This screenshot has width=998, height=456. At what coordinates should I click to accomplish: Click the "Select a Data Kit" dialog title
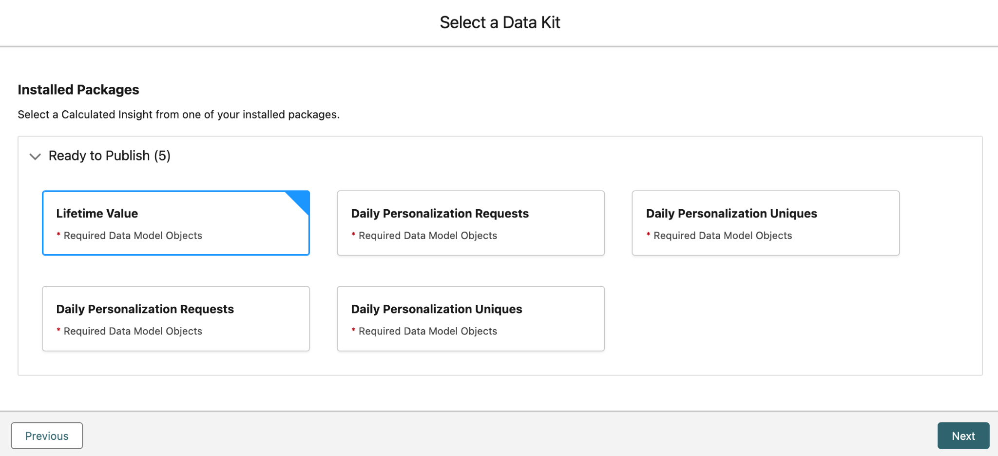pos(499,22)
